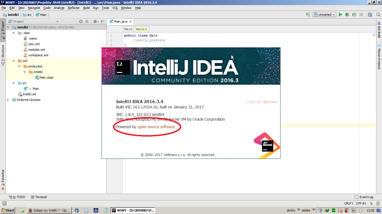
Task: Open the inspector Hector icon in status bar
Action: (378, 203)
